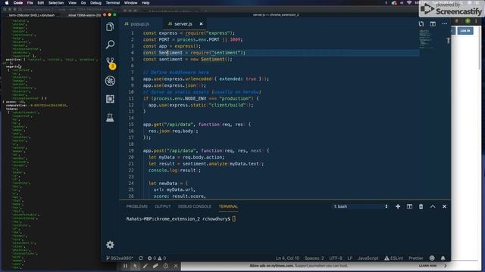Open the PROBLEMS panel tab

(x=136, y=206)
